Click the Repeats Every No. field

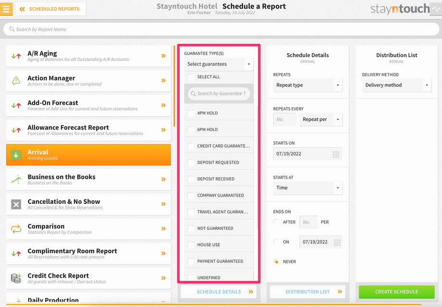click(285, 119)
